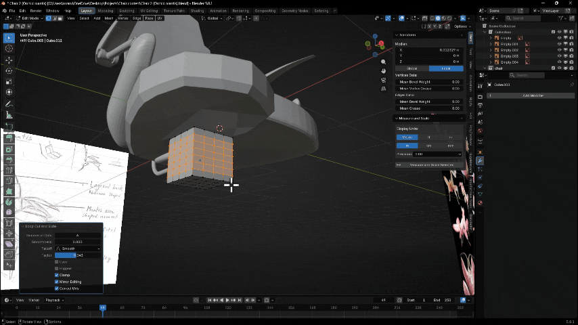578x325 pixels.
Task: Switch to face select mode
Action: (60, 18)
